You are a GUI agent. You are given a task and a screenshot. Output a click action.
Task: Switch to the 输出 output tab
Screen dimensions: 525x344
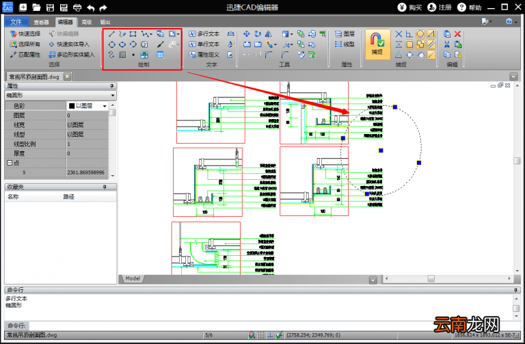tap(105, 22)
